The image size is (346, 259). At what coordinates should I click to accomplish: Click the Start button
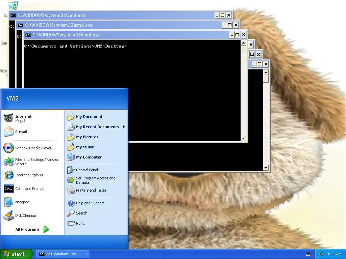click(x=16, y=254)
